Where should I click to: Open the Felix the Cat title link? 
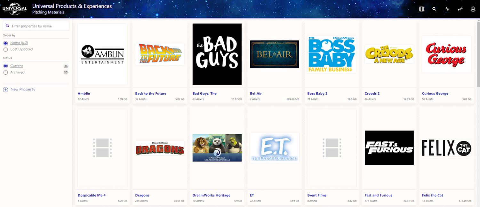433,195
